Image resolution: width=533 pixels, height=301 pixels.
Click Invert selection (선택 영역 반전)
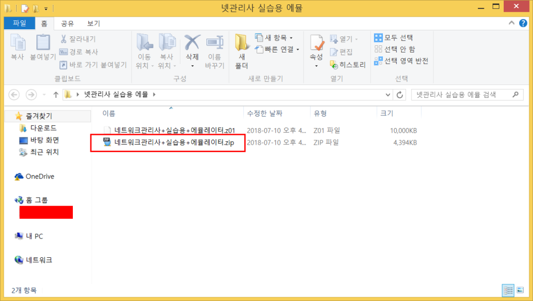point(401,61)
